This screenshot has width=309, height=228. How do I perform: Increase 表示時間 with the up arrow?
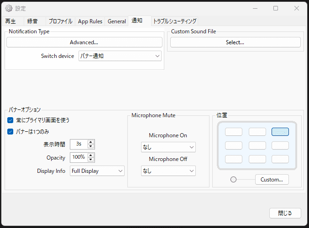pos(91,142)
